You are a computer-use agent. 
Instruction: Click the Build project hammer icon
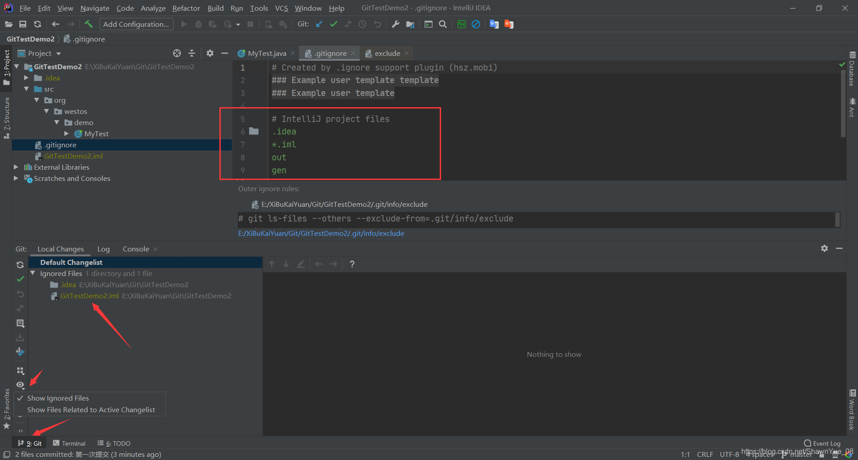(88, 24)
